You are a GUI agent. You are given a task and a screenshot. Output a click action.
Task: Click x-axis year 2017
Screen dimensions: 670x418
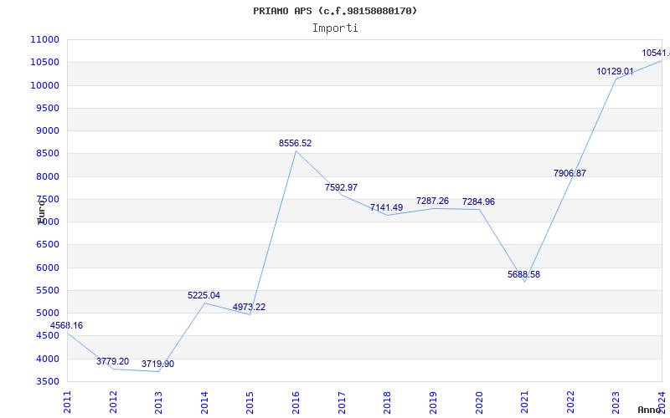coord(342,402)
